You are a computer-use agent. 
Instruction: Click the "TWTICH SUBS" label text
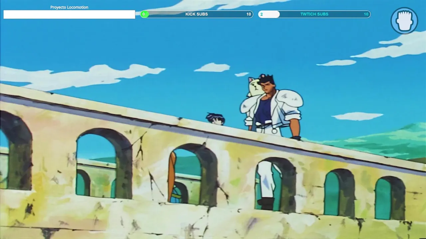pos(315,14)
